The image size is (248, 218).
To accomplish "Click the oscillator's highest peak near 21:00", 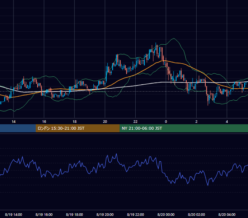I will pyautogui.click(x=117, y=154).
